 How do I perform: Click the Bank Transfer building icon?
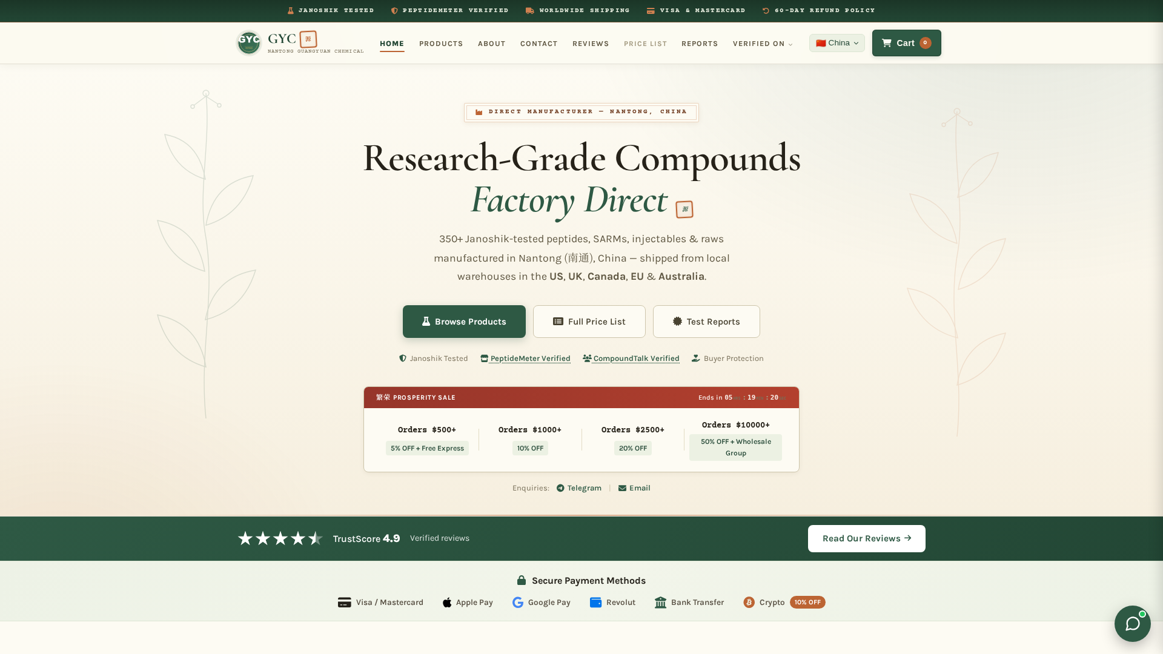pos(660,603)
